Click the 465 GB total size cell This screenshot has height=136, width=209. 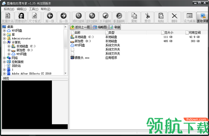168,41
